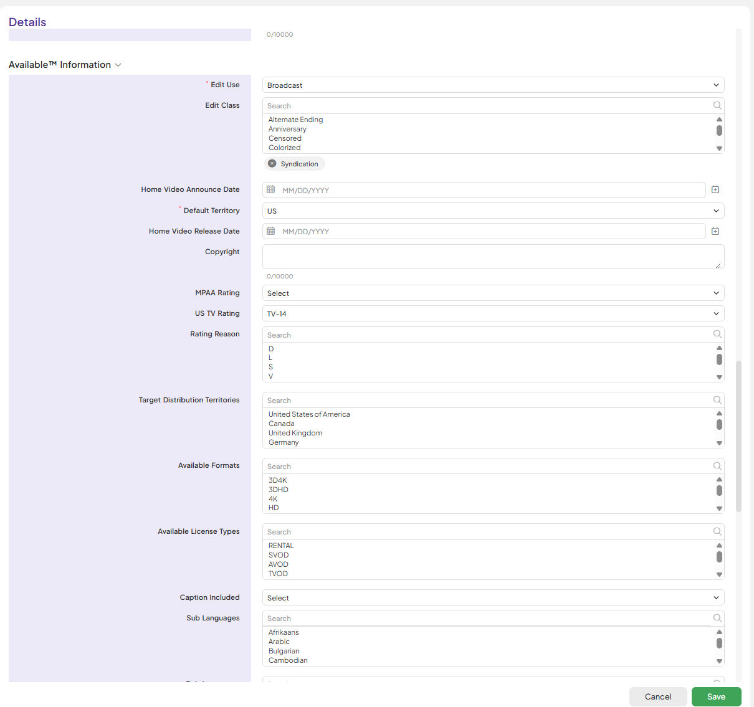Viewport: 754px width, 707px height.
Task: Click the Copyright text area
Action: [493, 257]
